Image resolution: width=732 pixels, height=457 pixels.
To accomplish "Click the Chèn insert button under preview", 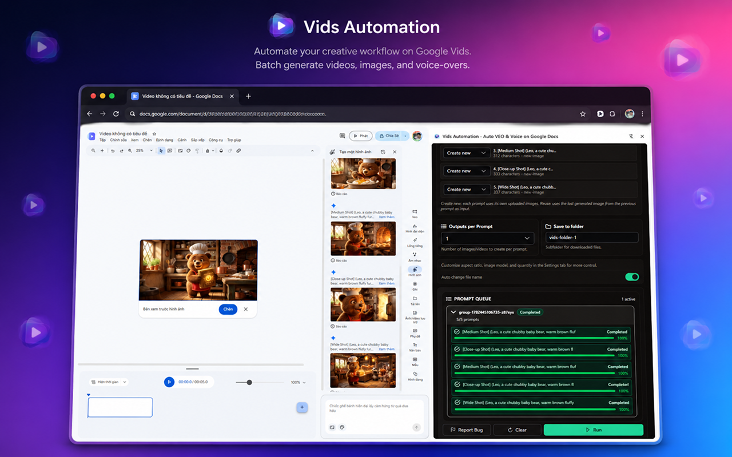I will click(x=228, y=309).
